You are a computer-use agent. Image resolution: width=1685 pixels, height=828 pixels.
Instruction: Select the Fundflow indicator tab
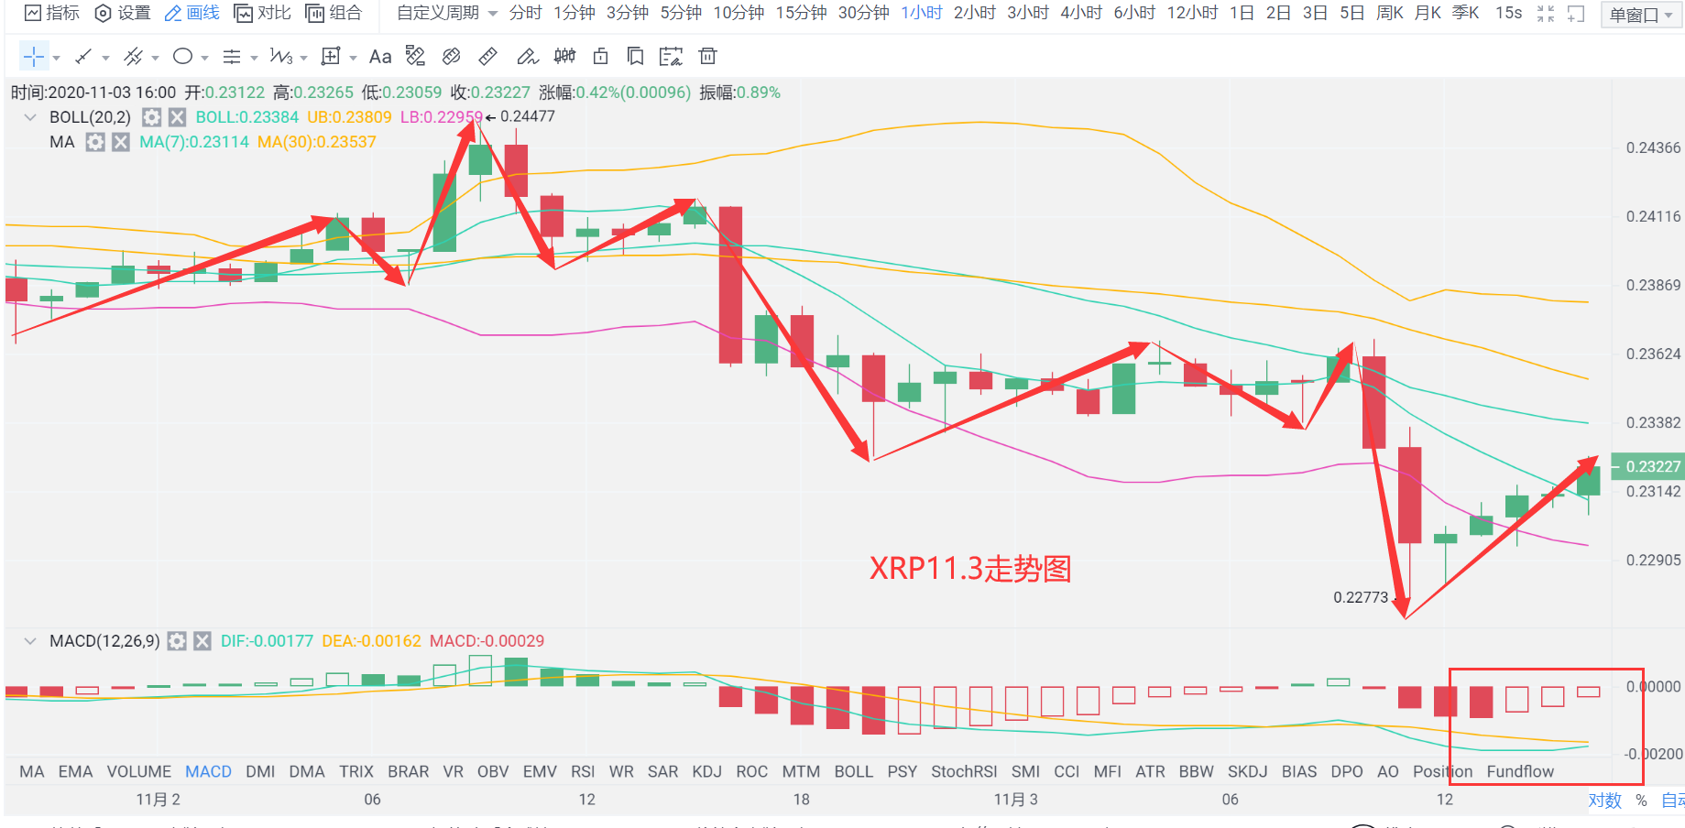coord(1520,772)
